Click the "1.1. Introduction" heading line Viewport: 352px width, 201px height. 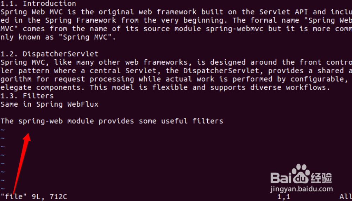[38, 4]
